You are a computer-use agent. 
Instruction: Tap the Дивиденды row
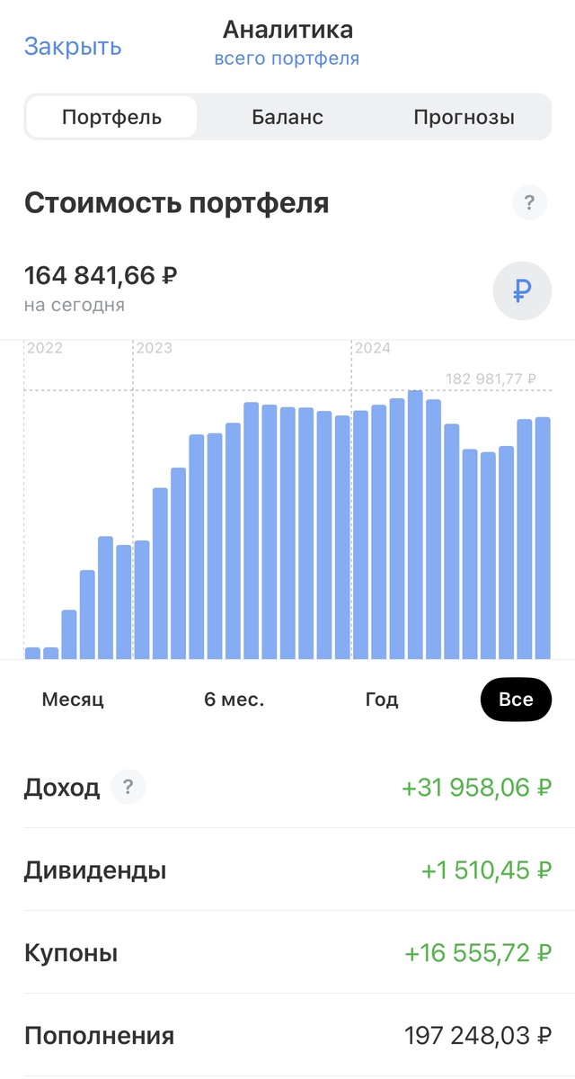(x=287, y=869)
